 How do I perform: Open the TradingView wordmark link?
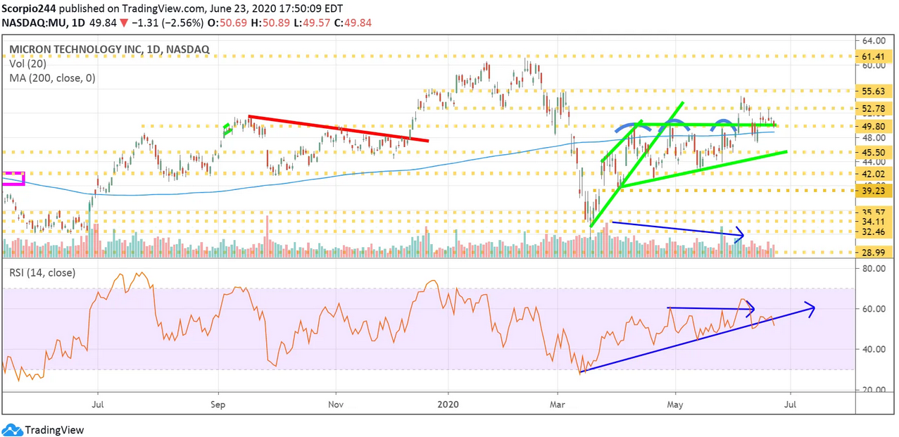tap(54, 429)
